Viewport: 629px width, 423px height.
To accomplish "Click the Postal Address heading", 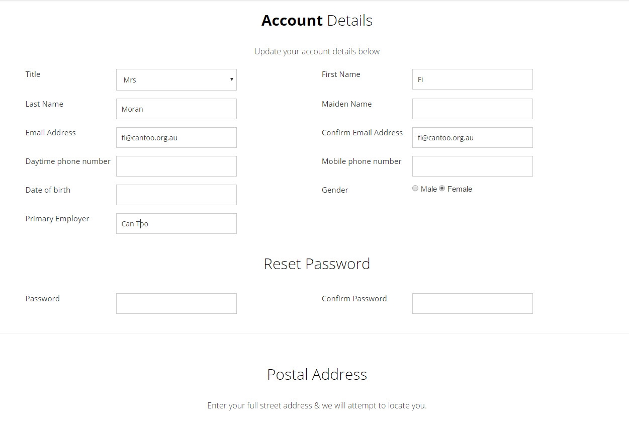I will 317,374.
